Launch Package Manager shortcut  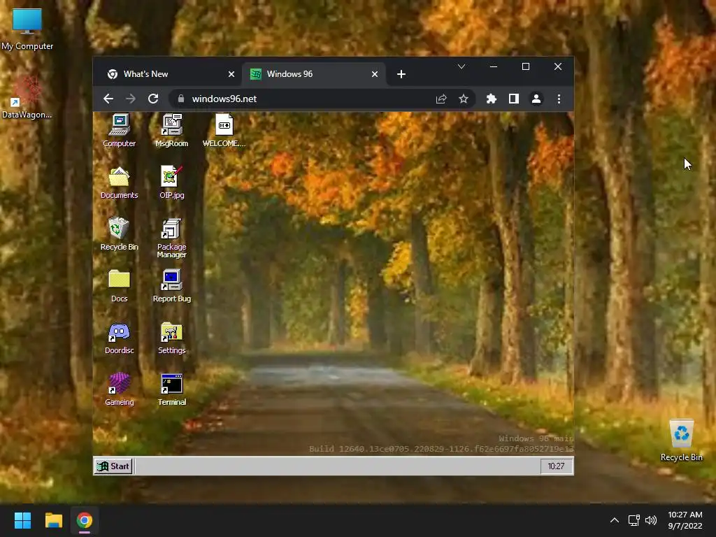(172, 238)
